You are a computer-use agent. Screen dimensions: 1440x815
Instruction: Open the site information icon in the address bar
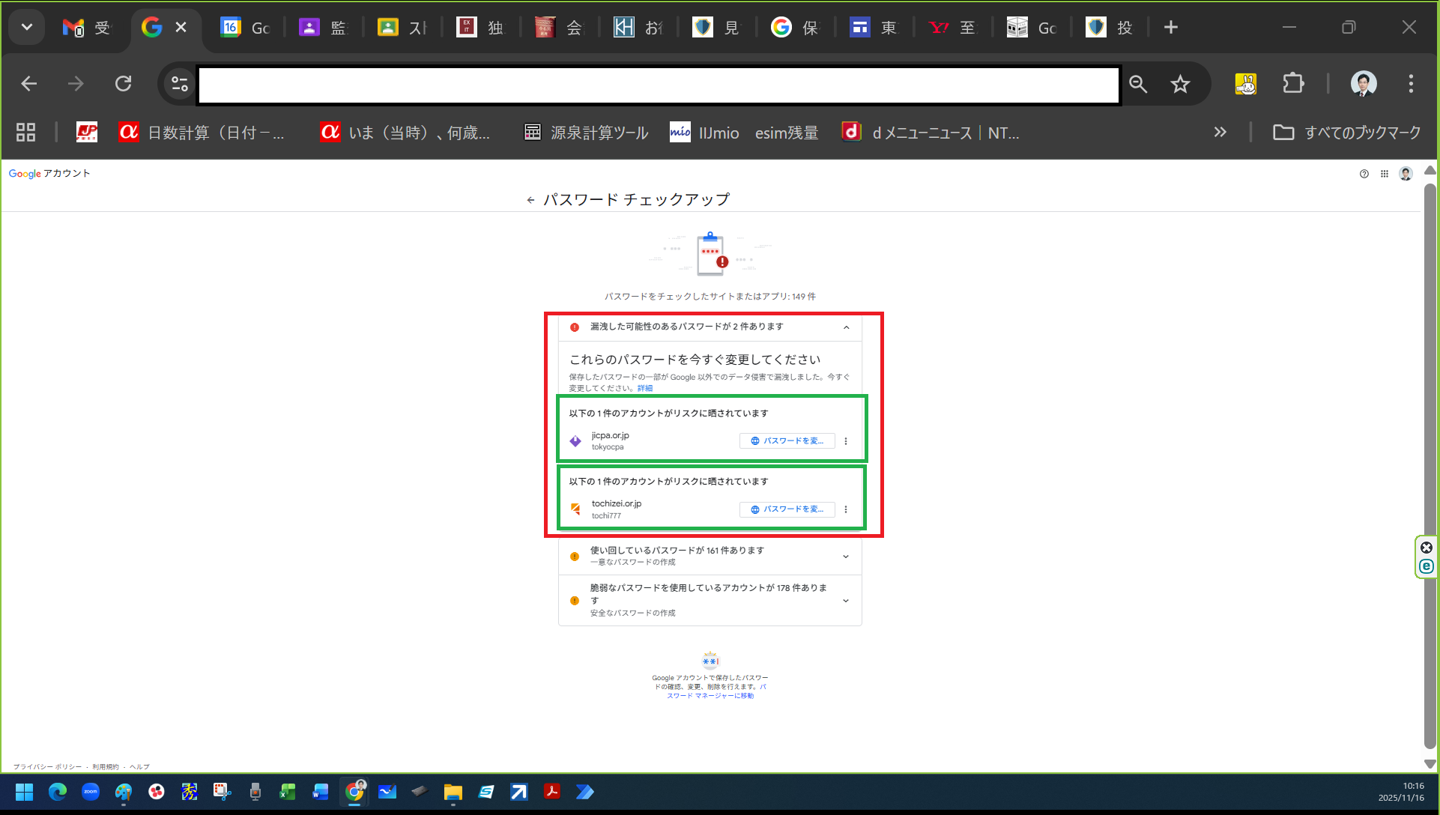tap(180, 84)
